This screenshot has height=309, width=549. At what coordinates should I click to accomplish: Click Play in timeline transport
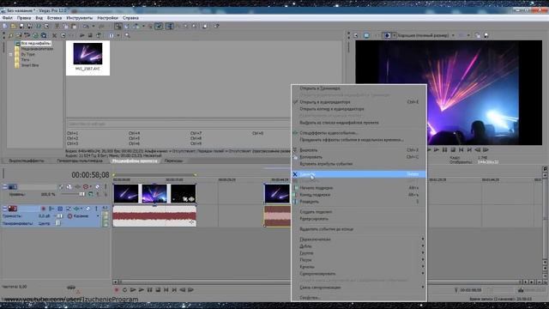pyautogui.click(x=141, y=290)
